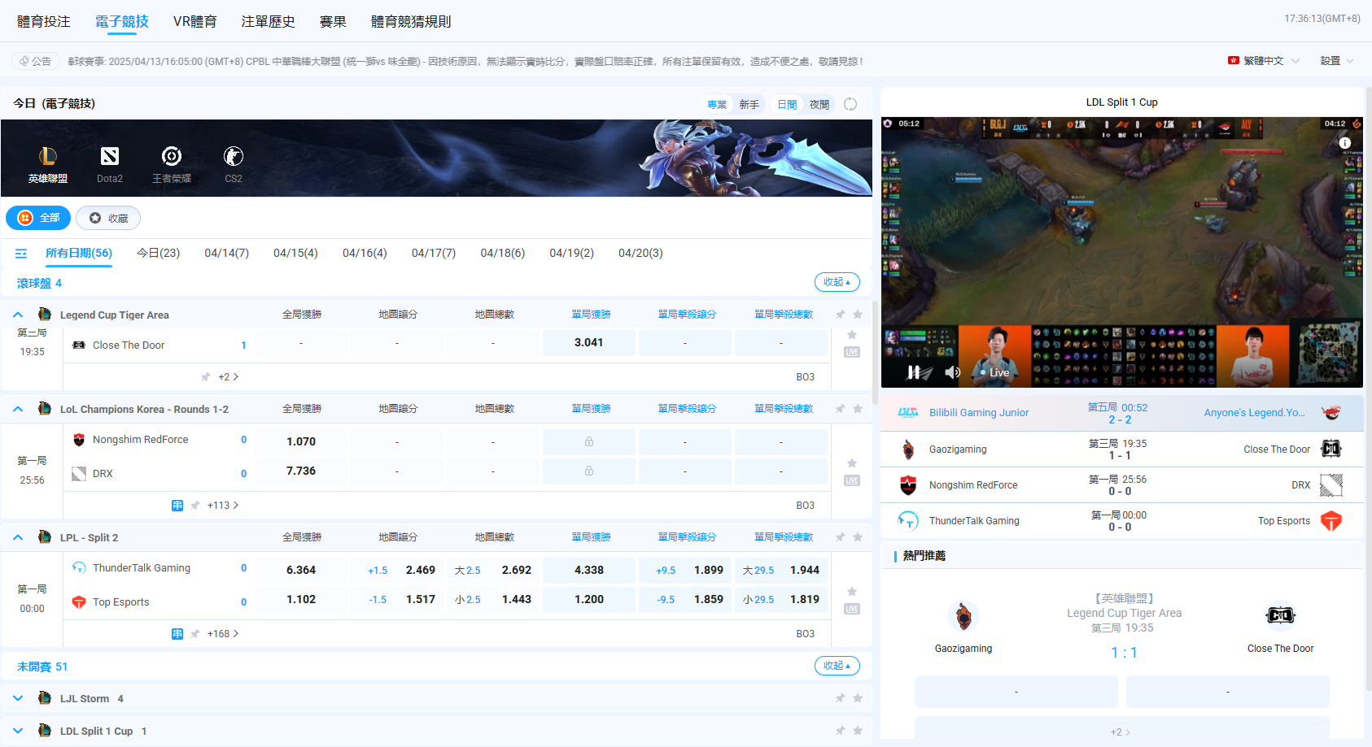Open the 繁體中文 language dropdown

[x=1264, y=61]
